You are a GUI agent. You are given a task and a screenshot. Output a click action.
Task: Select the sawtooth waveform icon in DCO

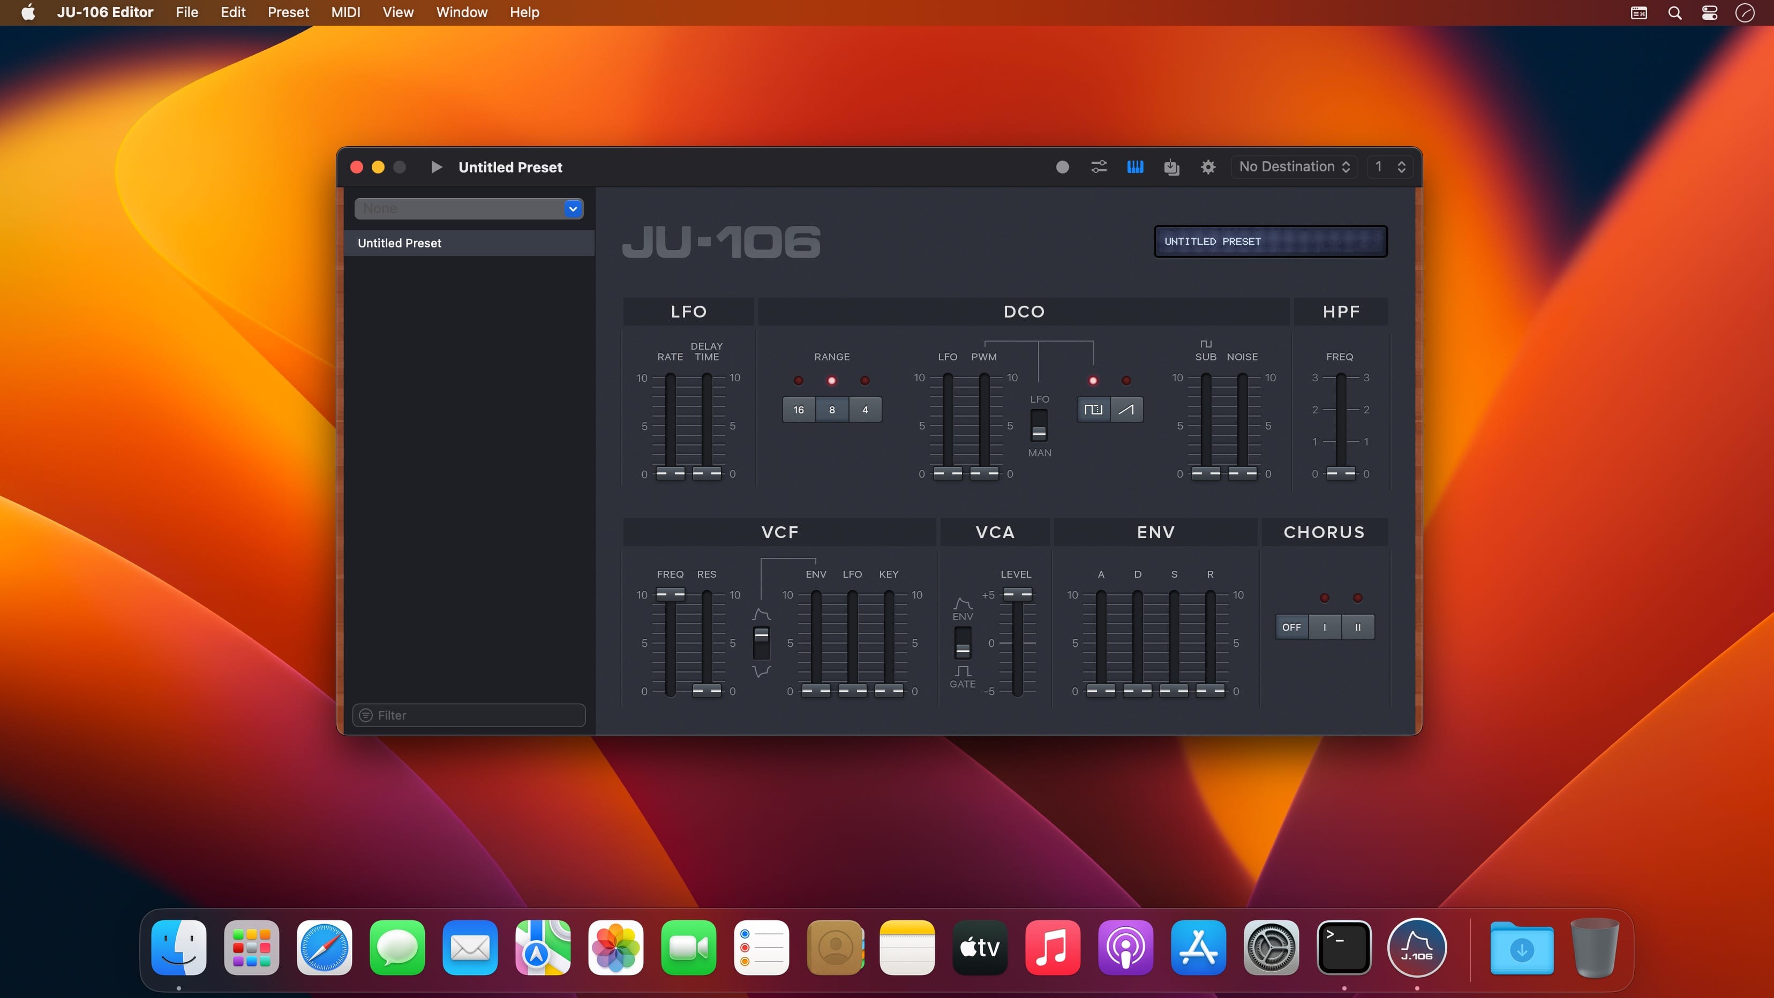coord(1126,408)
